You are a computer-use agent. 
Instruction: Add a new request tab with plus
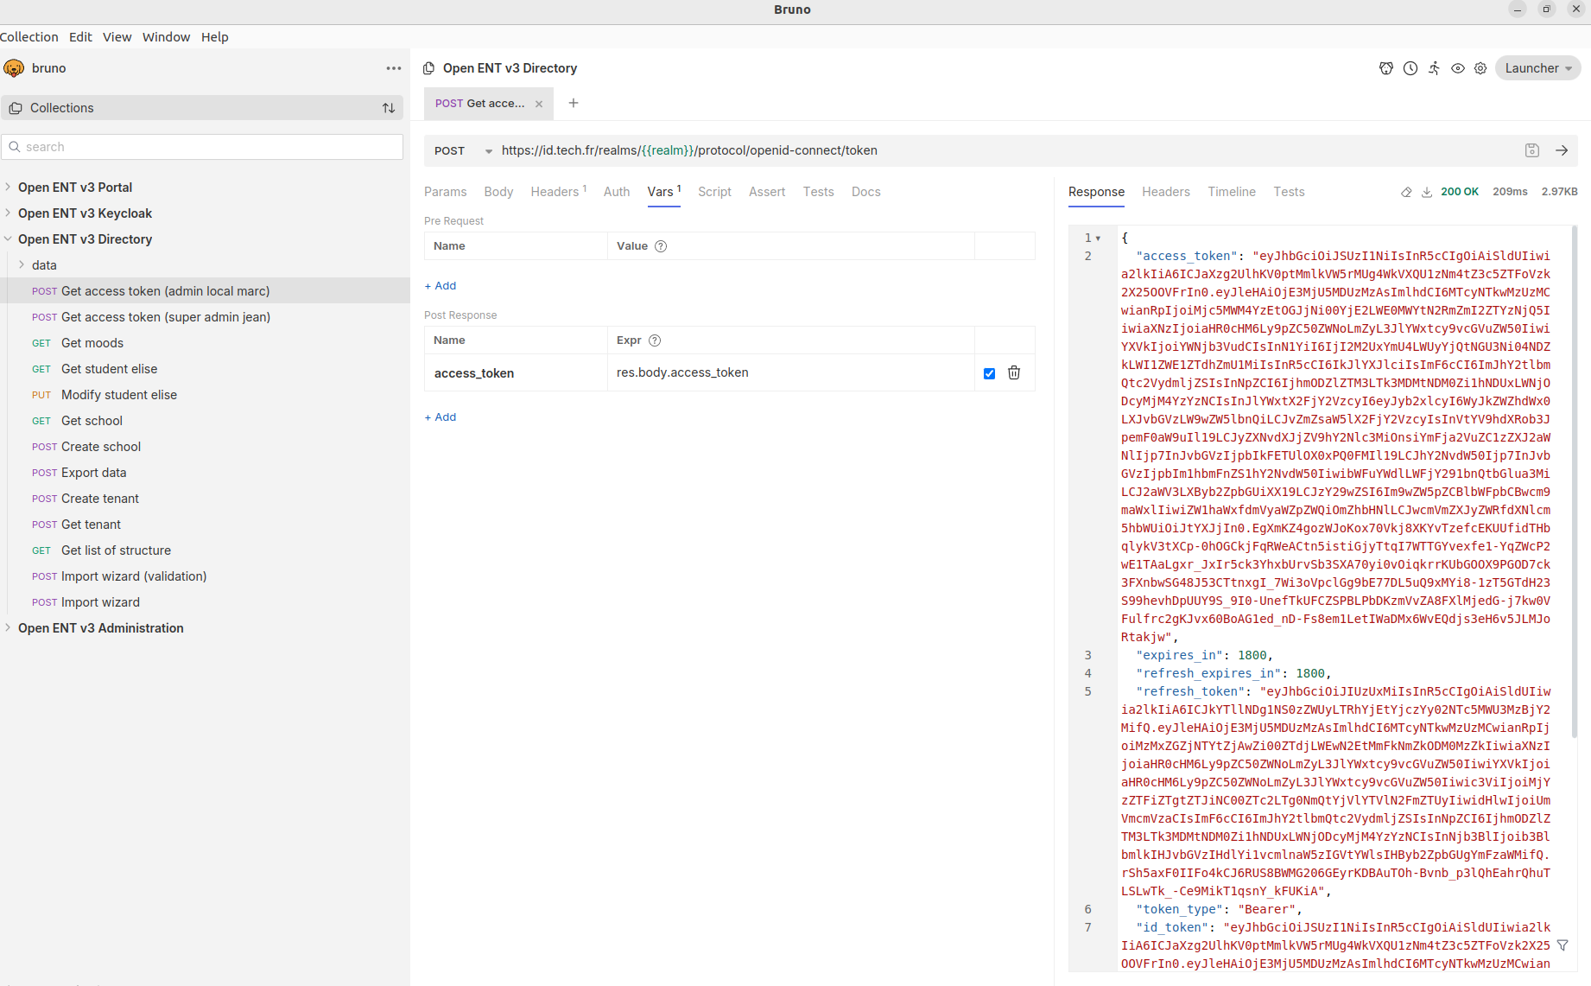click(x=574, y=103)
